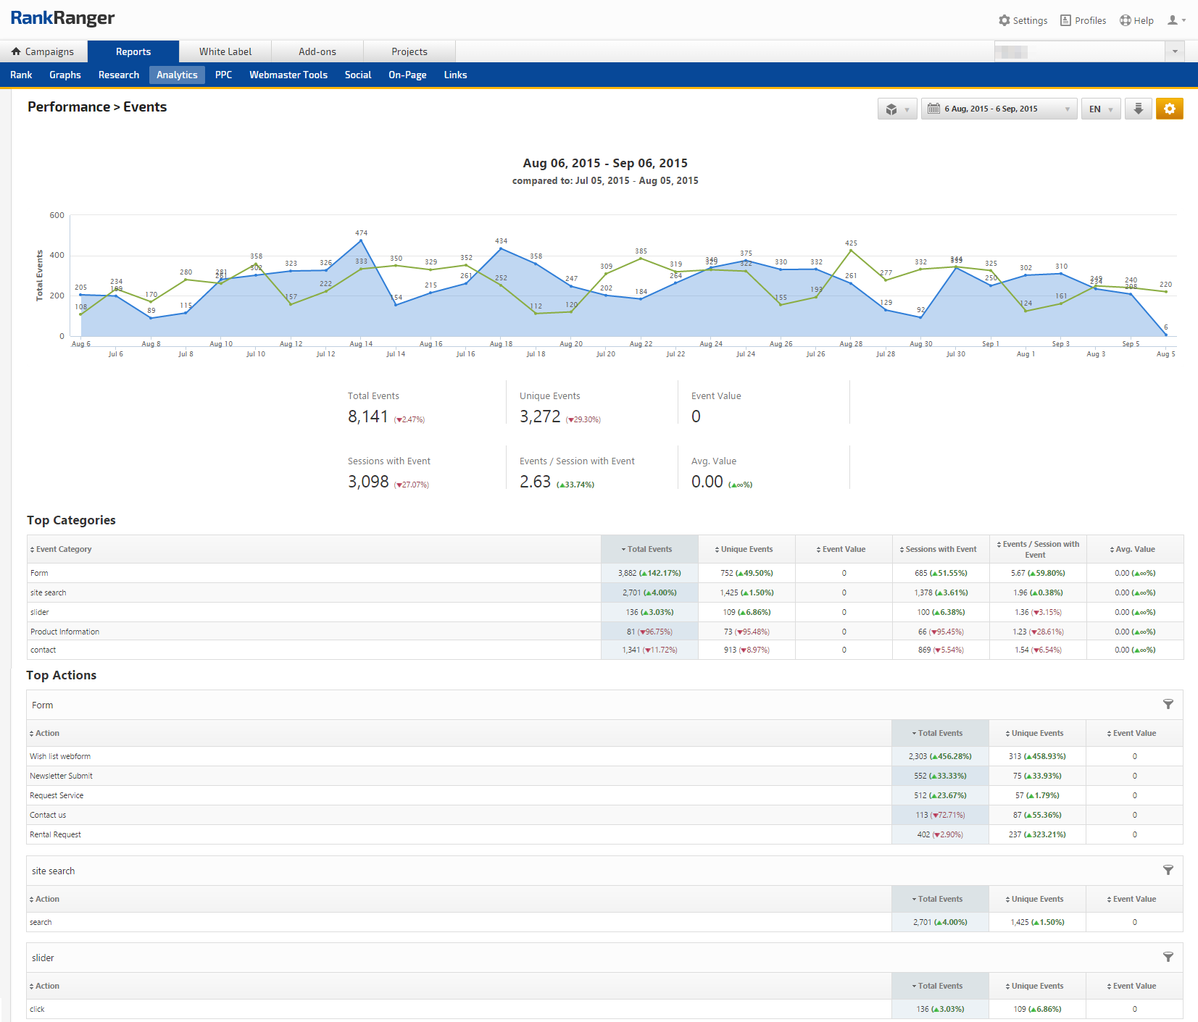This screenshot has width=1198, height=1022.
Task: Open the Webmaster Tools menu item
Action: click(288, 75)
